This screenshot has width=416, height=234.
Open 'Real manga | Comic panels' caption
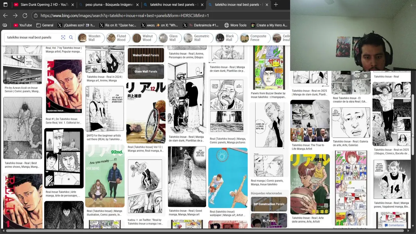(x=267, y=182)
